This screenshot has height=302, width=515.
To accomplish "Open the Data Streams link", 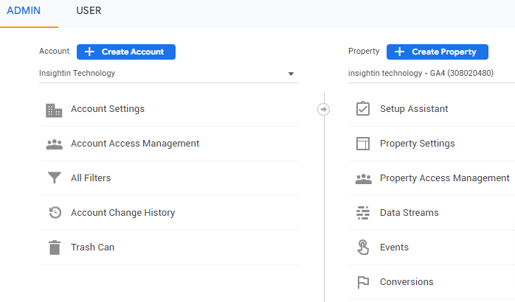I will (x=409, y=213).
